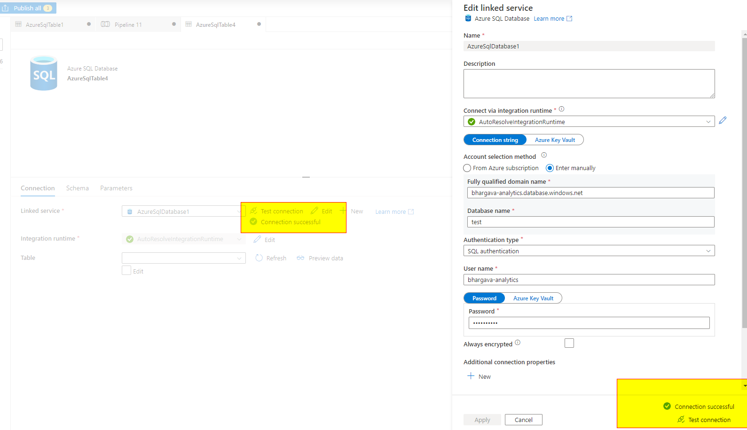Open the Authentication type dropdown
Image resolution: width=747 pixels, height=430 pixels.
coord(589,250)
